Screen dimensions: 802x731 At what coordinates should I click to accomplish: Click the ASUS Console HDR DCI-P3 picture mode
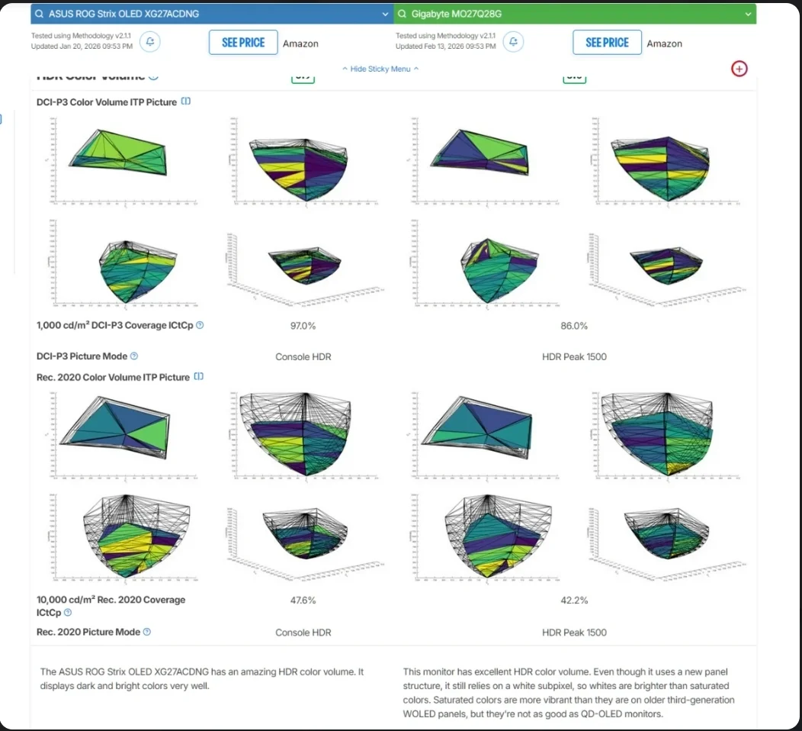click(303, 357)
